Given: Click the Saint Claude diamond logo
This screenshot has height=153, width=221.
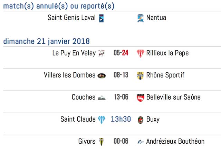Looking at the screenshot, I should tap(102, 120).
